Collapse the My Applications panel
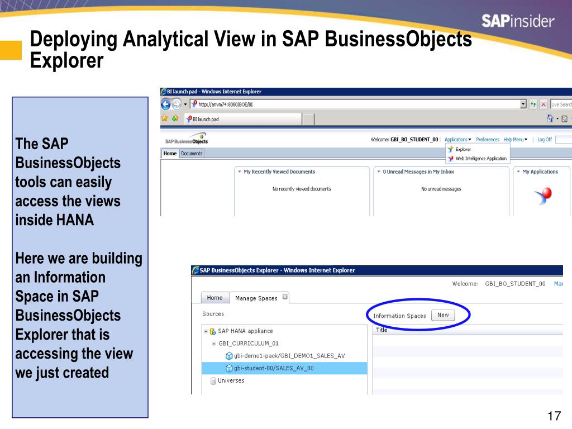572x429 pixels. tap(518, 171)
